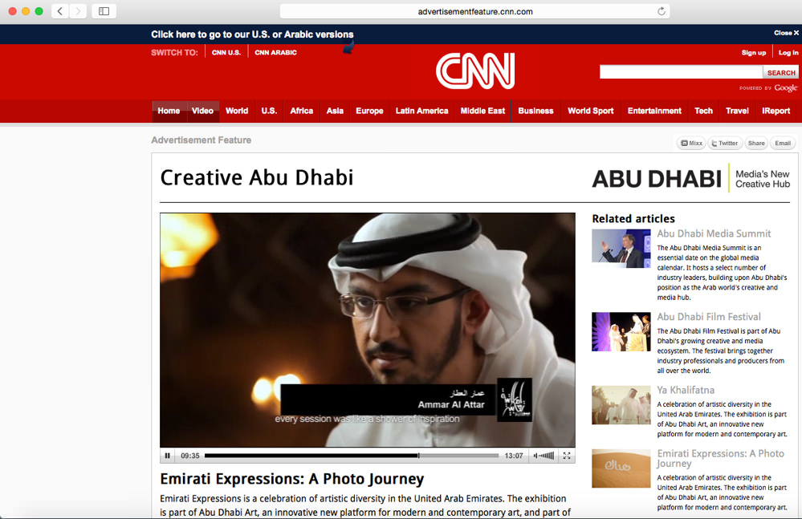
Task: Adjust the video volume level bars
Action: 547,456
